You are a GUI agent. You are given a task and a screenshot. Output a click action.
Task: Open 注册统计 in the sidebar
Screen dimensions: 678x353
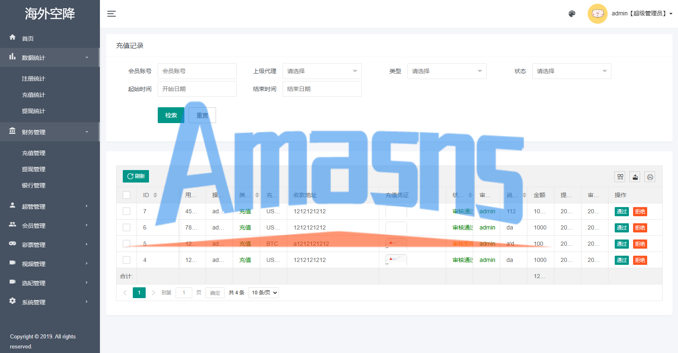(x=34, y=79)
